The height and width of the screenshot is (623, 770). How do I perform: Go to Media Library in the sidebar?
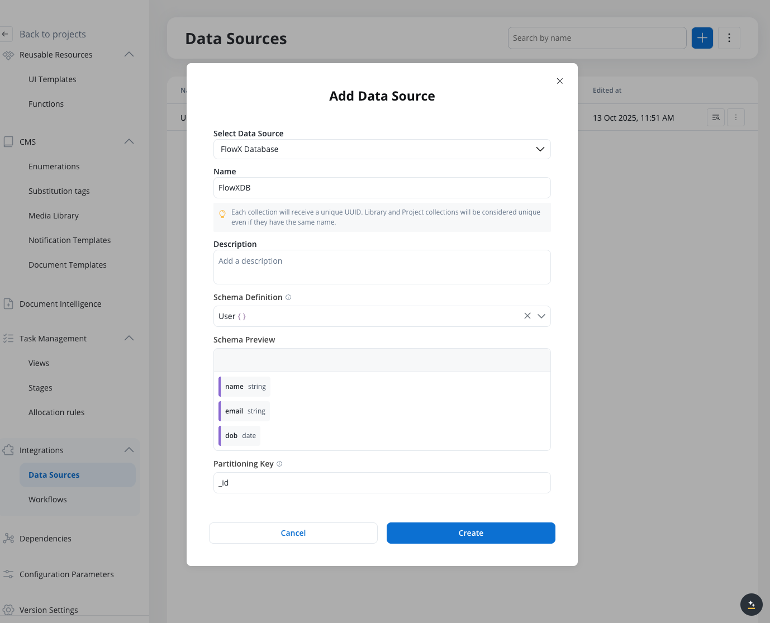54,216
